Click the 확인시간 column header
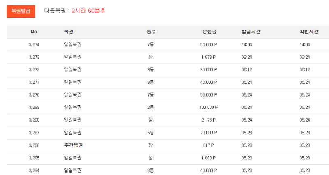 [x=309, y=32]
